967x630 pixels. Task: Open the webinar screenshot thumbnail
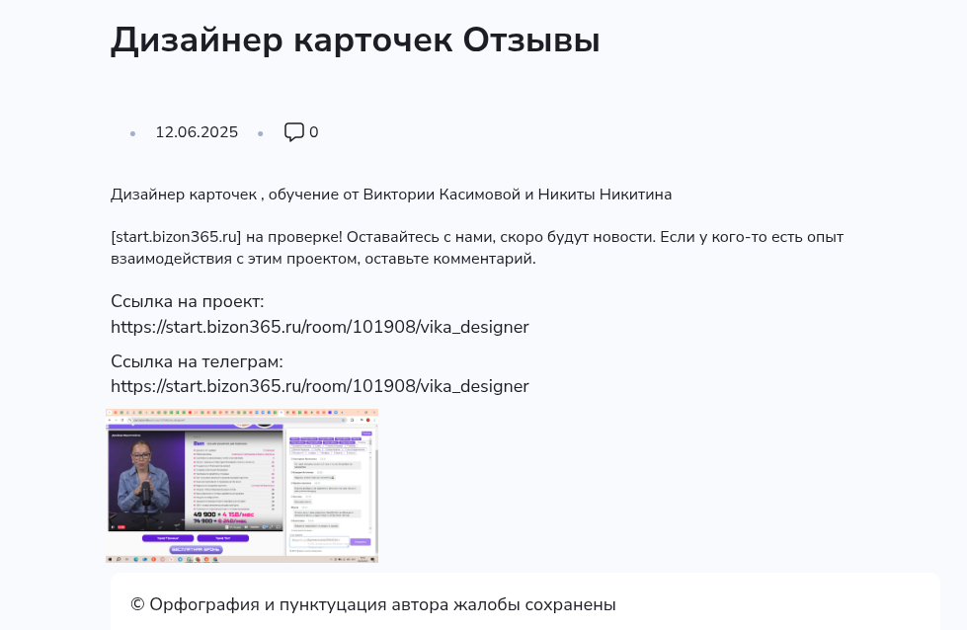pos(242,486)
